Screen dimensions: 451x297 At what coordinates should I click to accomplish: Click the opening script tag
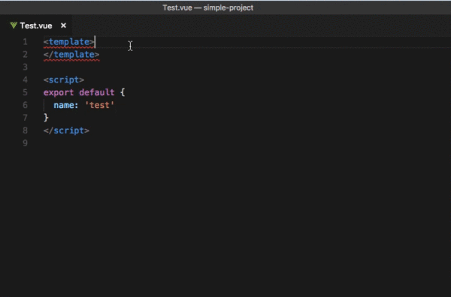click(x=64, y=79)
